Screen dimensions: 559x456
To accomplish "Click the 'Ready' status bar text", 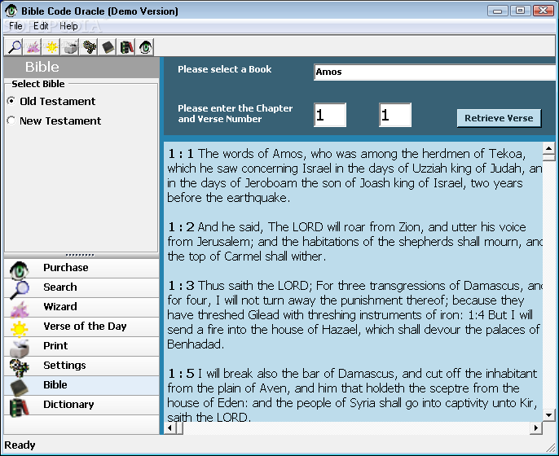I will coord(20,445).
